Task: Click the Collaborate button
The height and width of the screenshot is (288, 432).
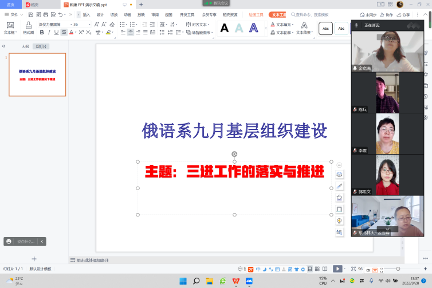Action: click(386, 15)
